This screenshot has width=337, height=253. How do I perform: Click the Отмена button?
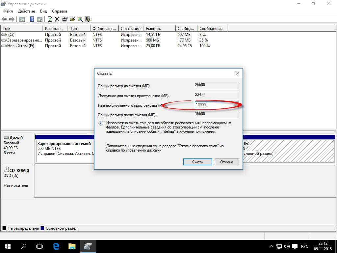tap(226, 162)
